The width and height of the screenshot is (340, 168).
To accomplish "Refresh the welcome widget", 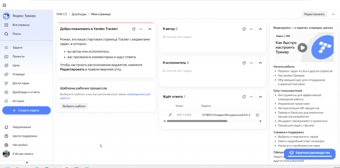I will point(134,29).
